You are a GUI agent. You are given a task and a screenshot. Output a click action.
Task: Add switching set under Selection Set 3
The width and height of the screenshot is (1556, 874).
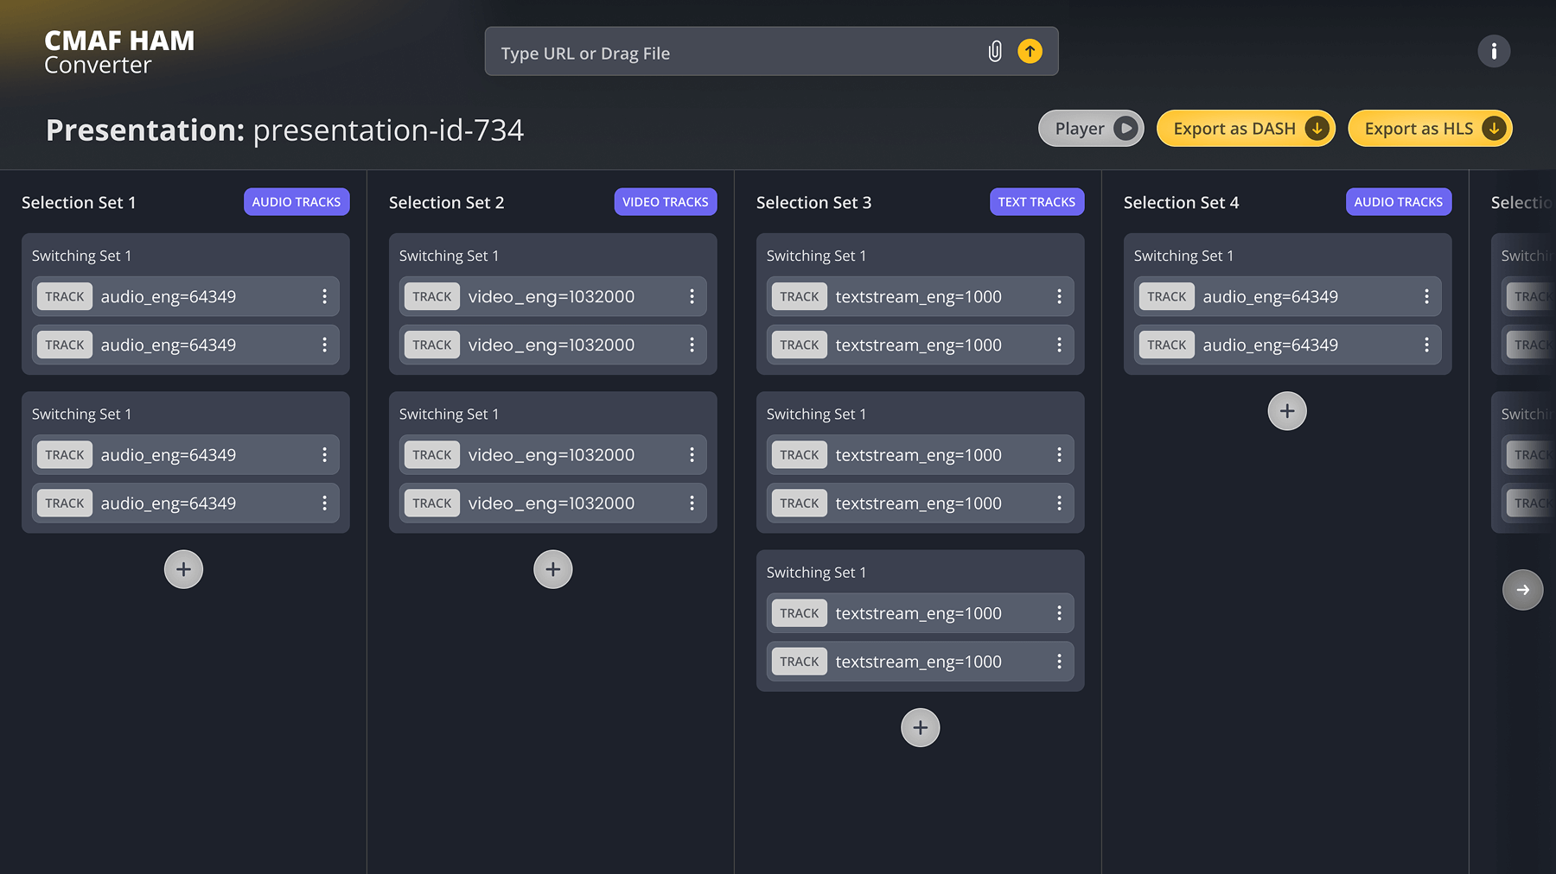point(920,728)
